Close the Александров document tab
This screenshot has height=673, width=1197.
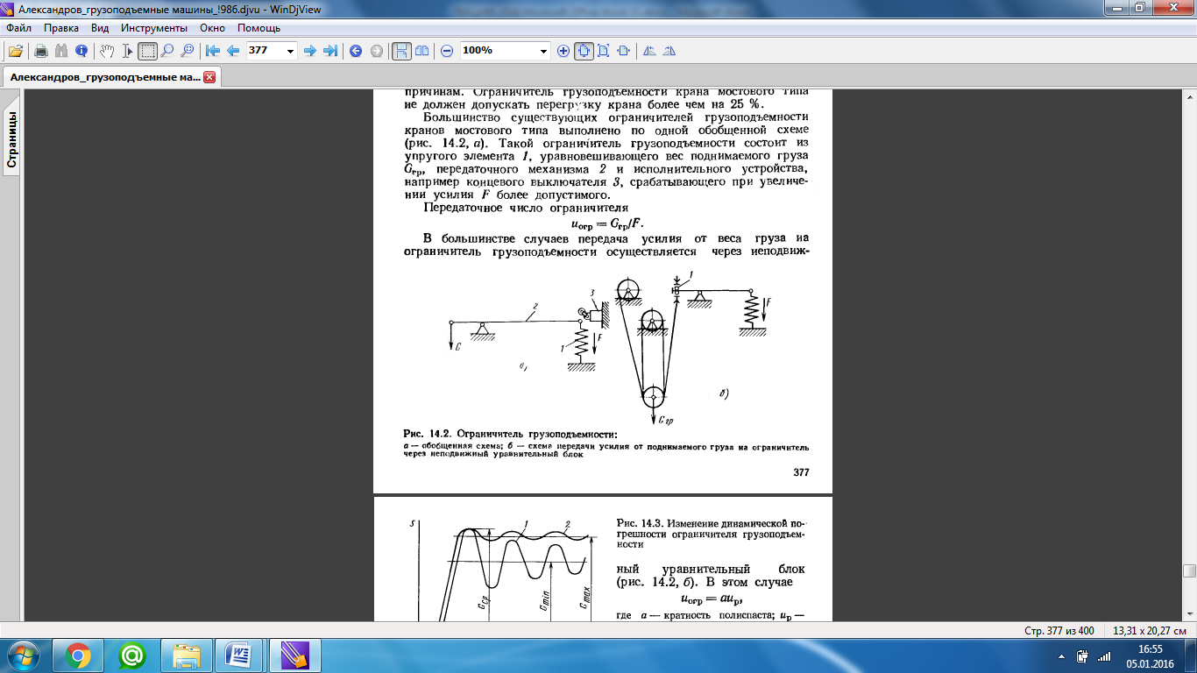[209, 77]
